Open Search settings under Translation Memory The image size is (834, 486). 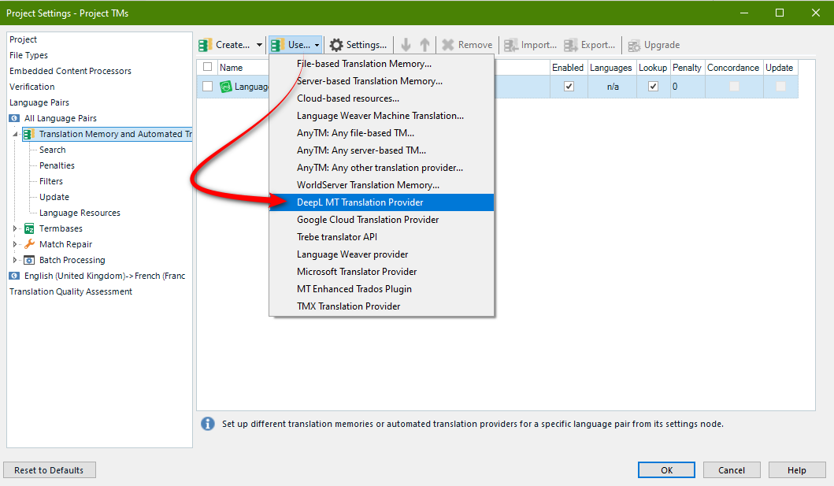tap(53, 150)
